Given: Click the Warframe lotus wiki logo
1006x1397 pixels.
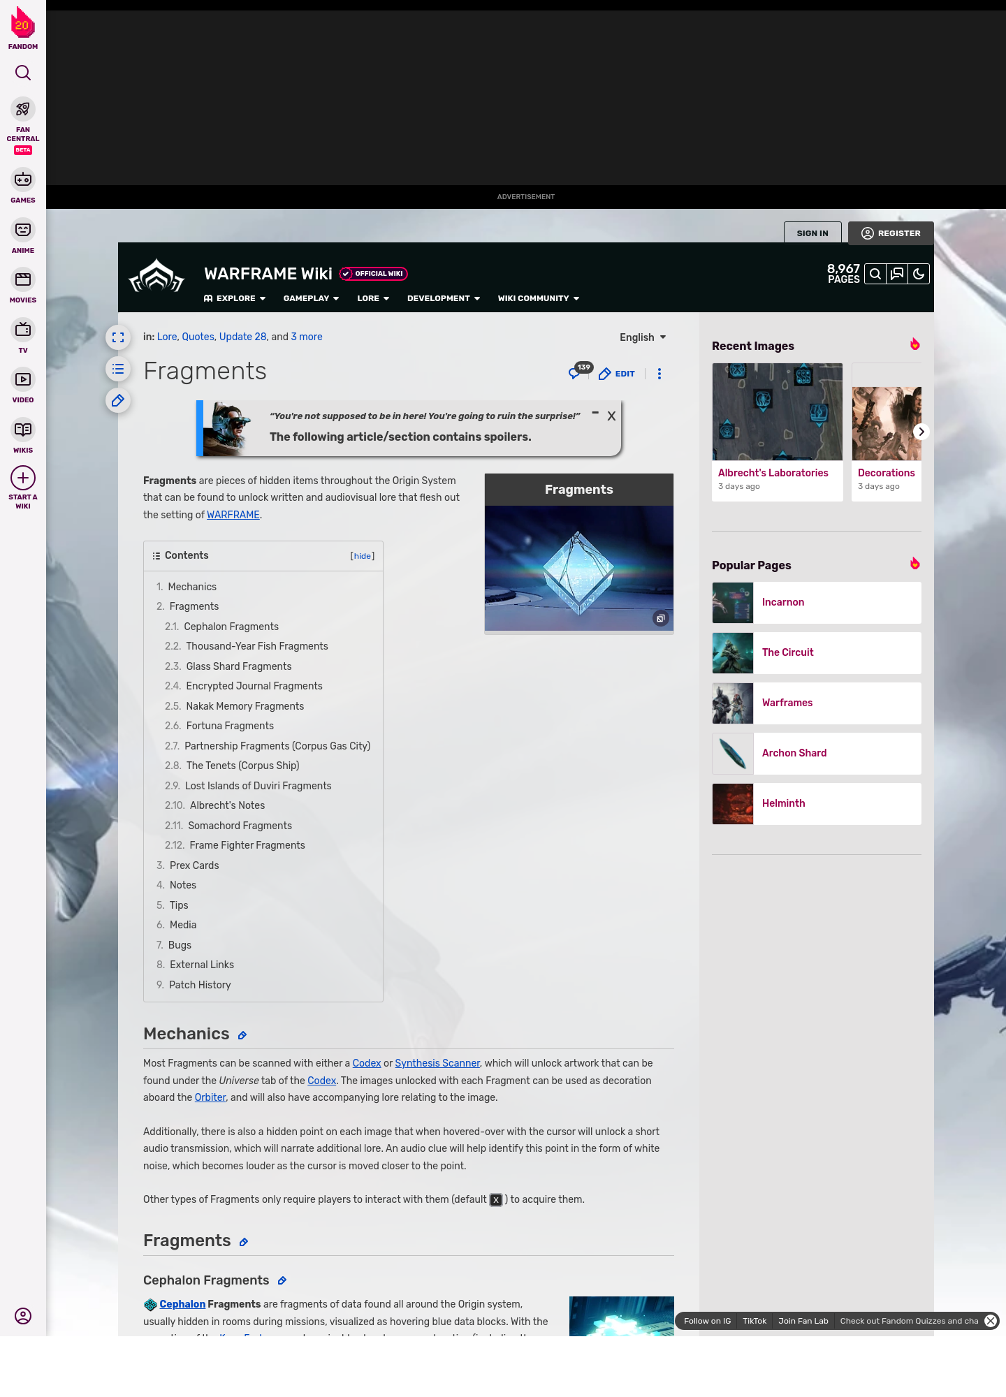Looking at the screenshot, I should click(x=156, y=276).
